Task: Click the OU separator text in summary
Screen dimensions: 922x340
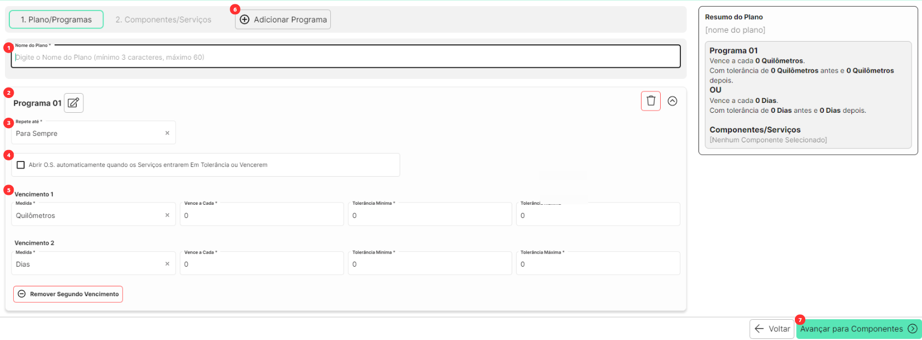Action: pyautogui.click(x=715, y=90)
